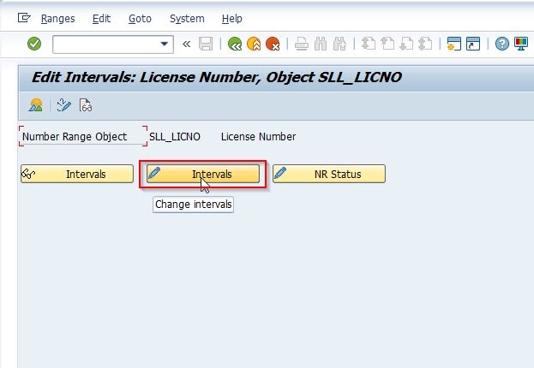Click the Find binoculars icon
Screen dimensions: 534x368
click(321, 44)
